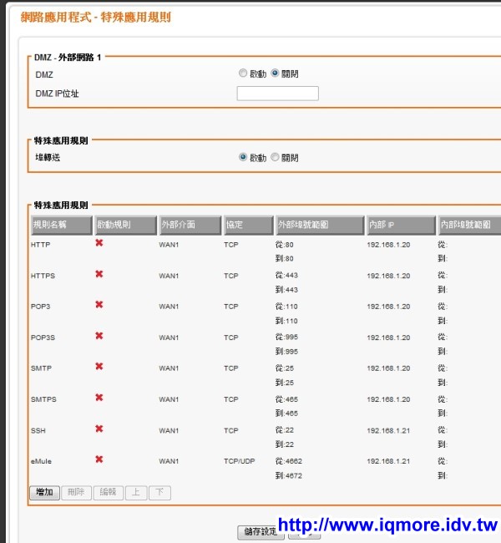Click the red X status in POP3 row
Viewport: 501px width, 543px height.
(x=99, y=304)
